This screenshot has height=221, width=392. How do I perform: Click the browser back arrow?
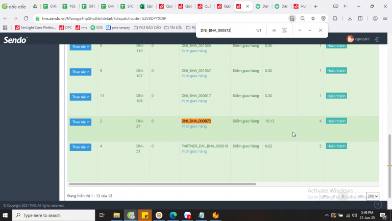pos(5,18)
